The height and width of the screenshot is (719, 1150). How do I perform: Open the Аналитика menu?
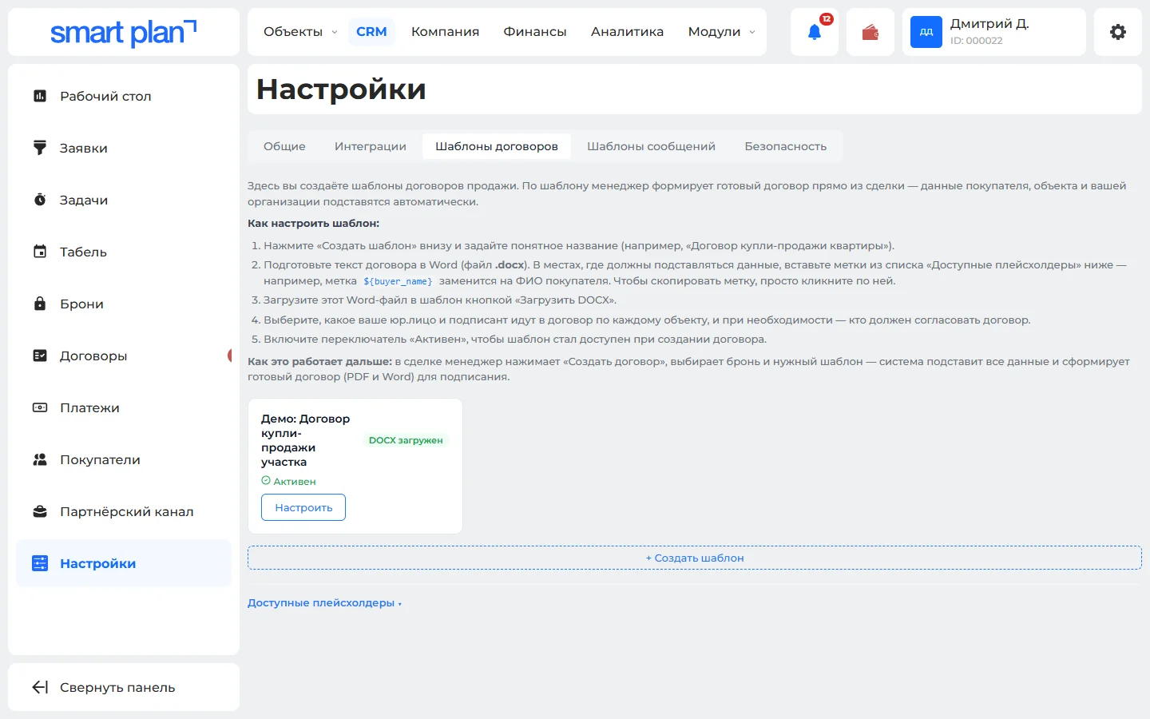[627, 32]
